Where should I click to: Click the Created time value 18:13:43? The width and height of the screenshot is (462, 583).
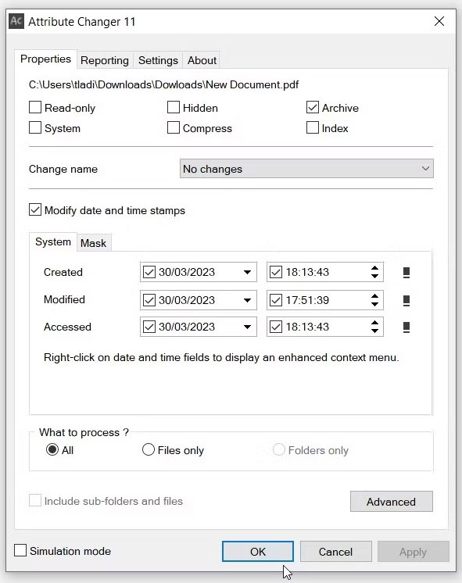tap(307, 272)
